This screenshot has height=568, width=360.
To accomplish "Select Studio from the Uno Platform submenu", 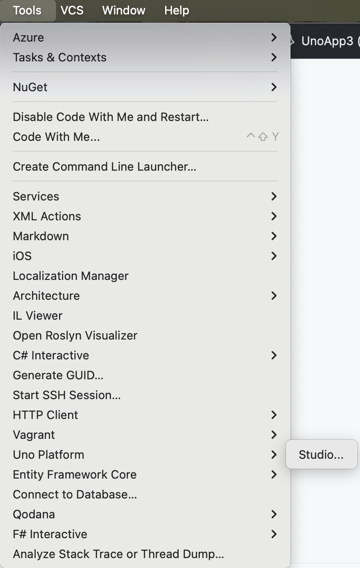I will 321,455.
